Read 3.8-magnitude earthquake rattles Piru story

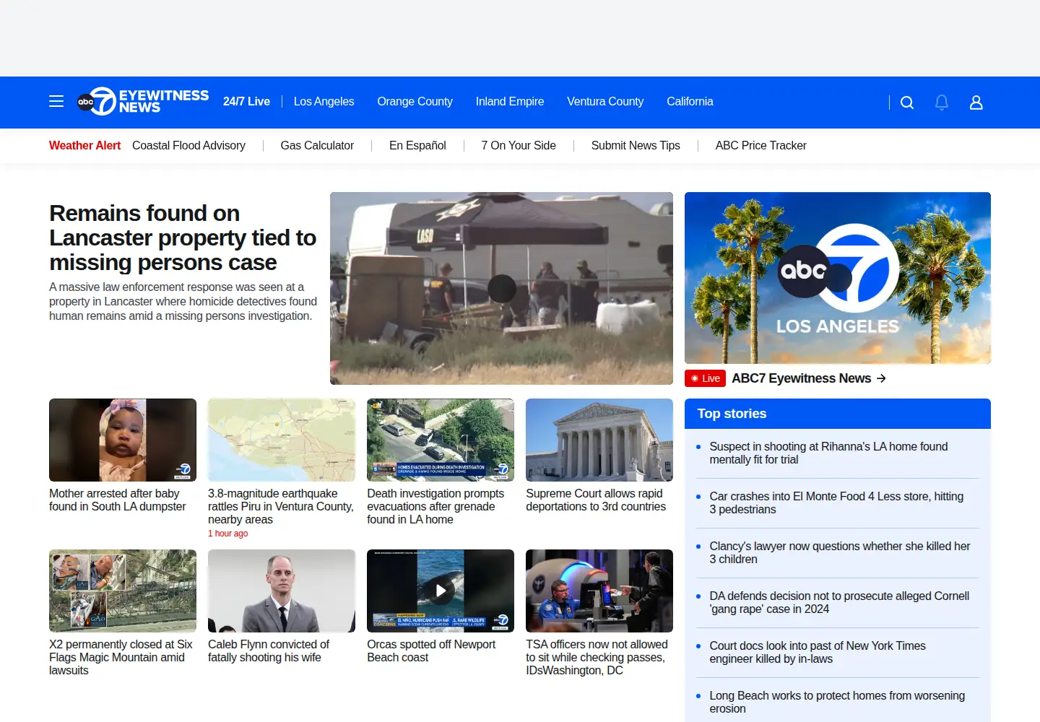pos(281,507)
